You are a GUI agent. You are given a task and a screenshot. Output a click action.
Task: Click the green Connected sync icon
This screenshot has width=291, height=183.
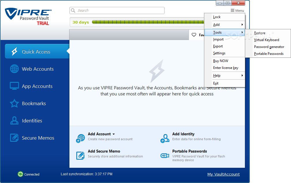(20, 174)
